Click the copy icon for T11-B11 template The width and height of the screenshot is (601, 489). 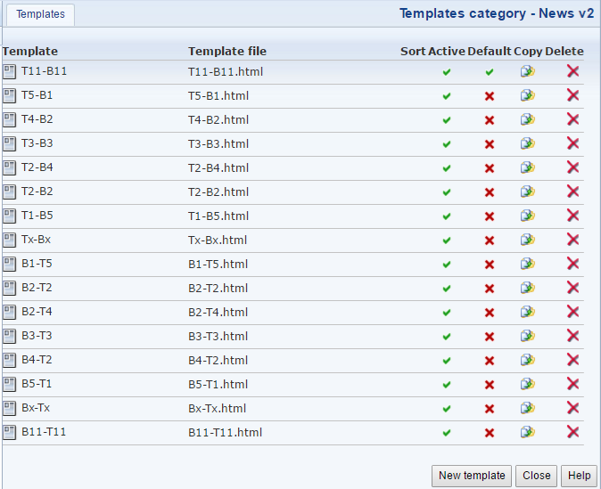[527, 71]
